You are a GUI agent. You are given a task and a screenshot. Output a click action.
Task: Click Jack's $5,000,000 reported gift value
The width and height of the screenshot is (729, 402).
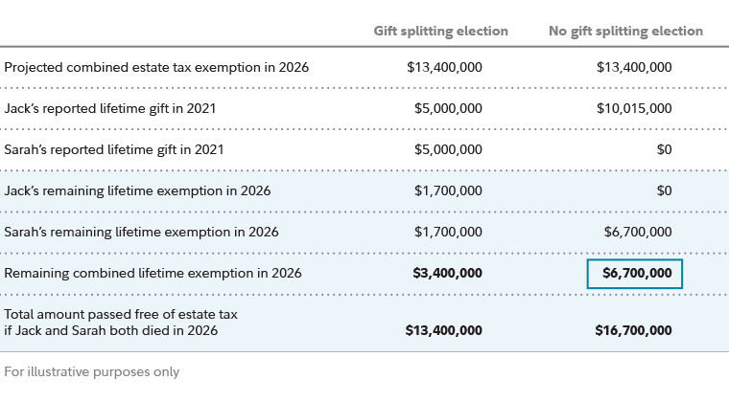click(x=448, y=109)
